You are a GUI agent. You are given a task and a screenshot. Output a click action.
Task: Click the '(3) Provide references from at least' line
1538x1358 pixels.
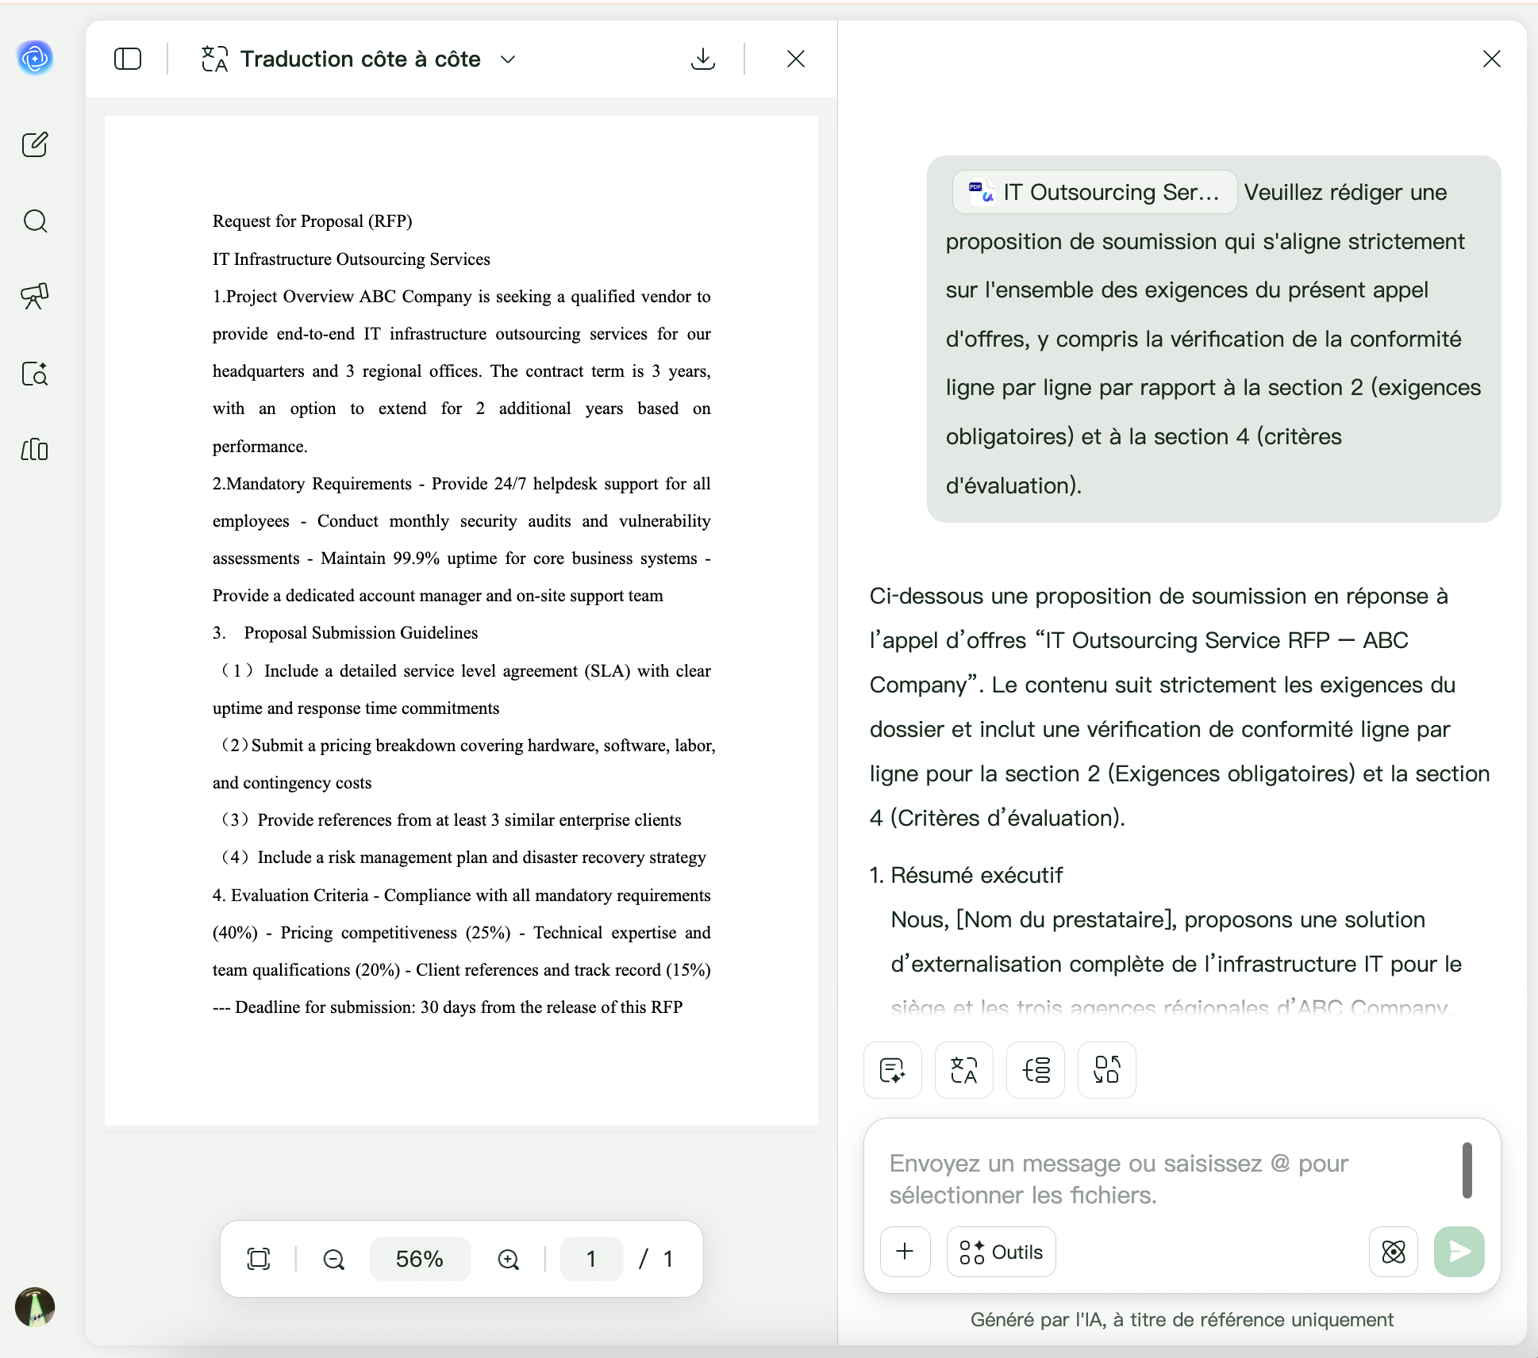point(451,820)
